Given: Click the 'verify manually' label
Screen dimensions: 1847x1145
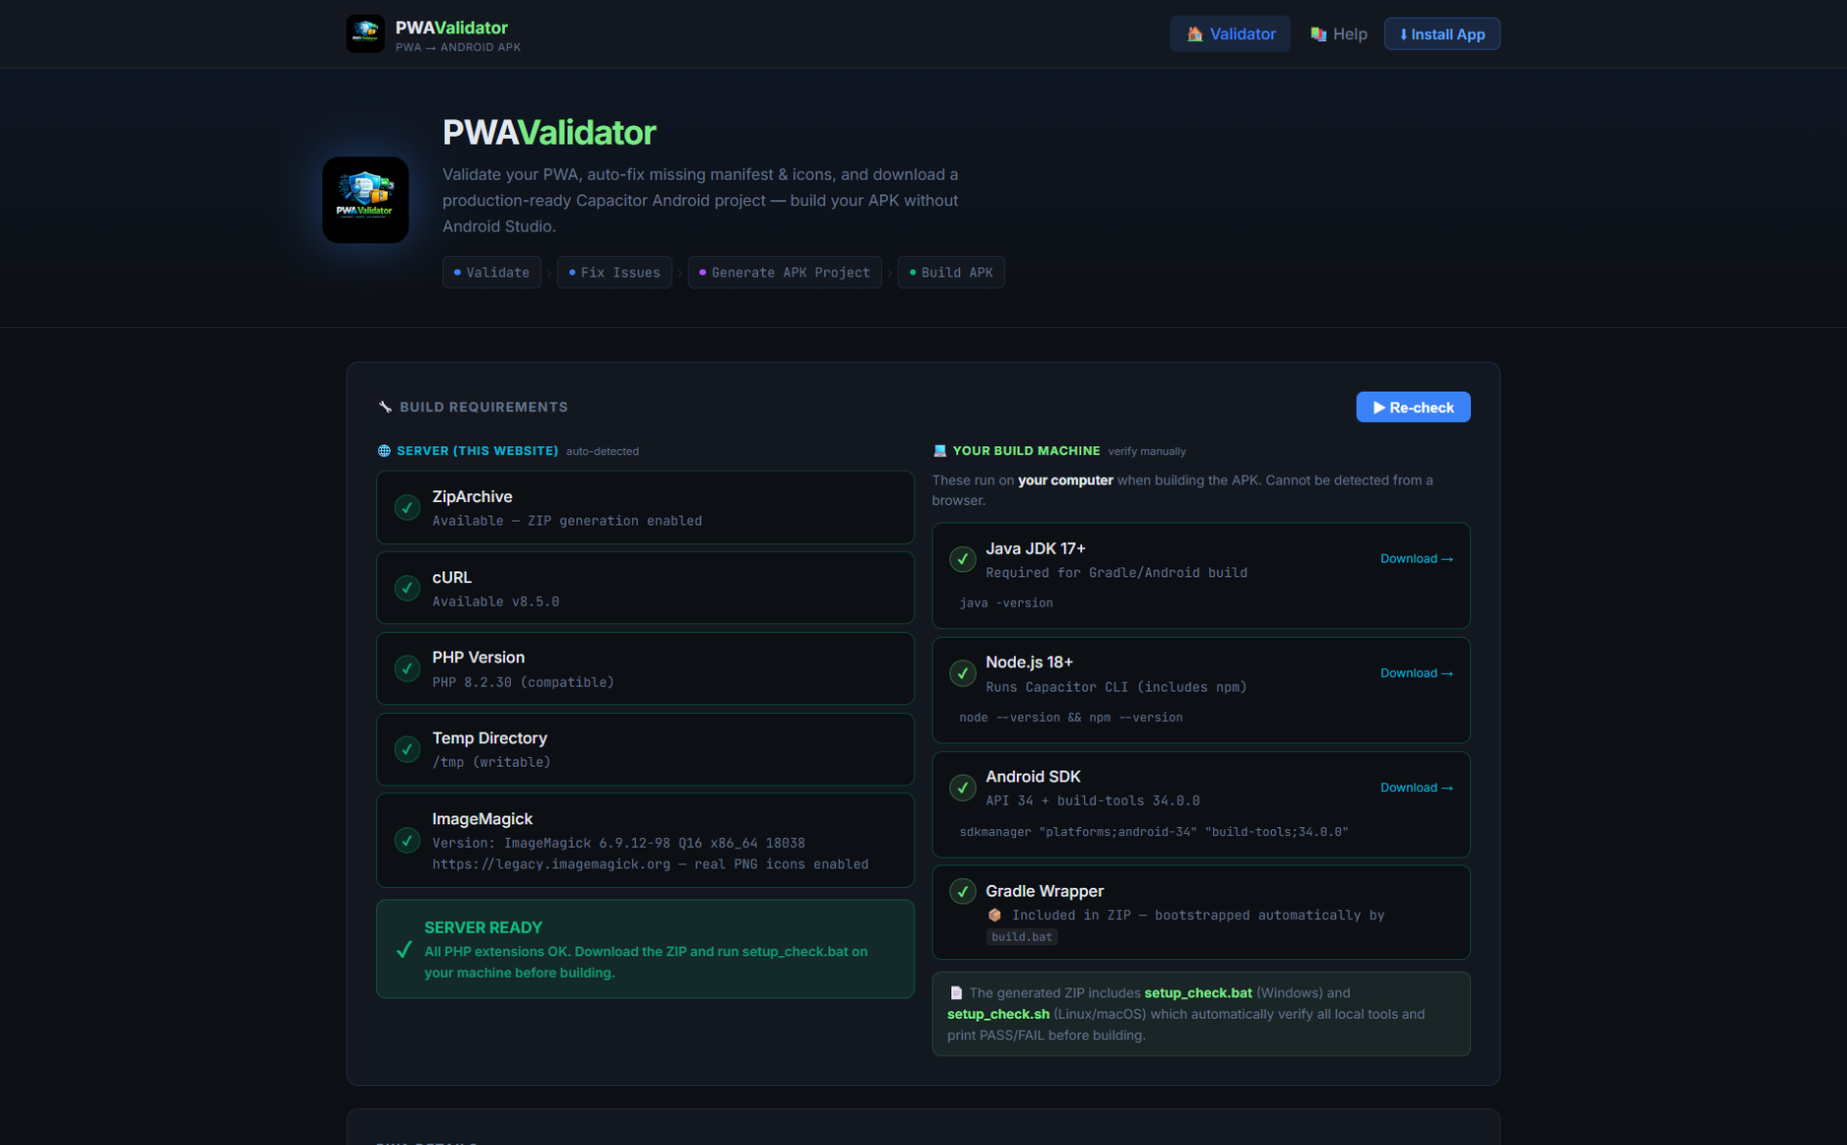Looking at the screenshot, I should tap(1146, 452).
